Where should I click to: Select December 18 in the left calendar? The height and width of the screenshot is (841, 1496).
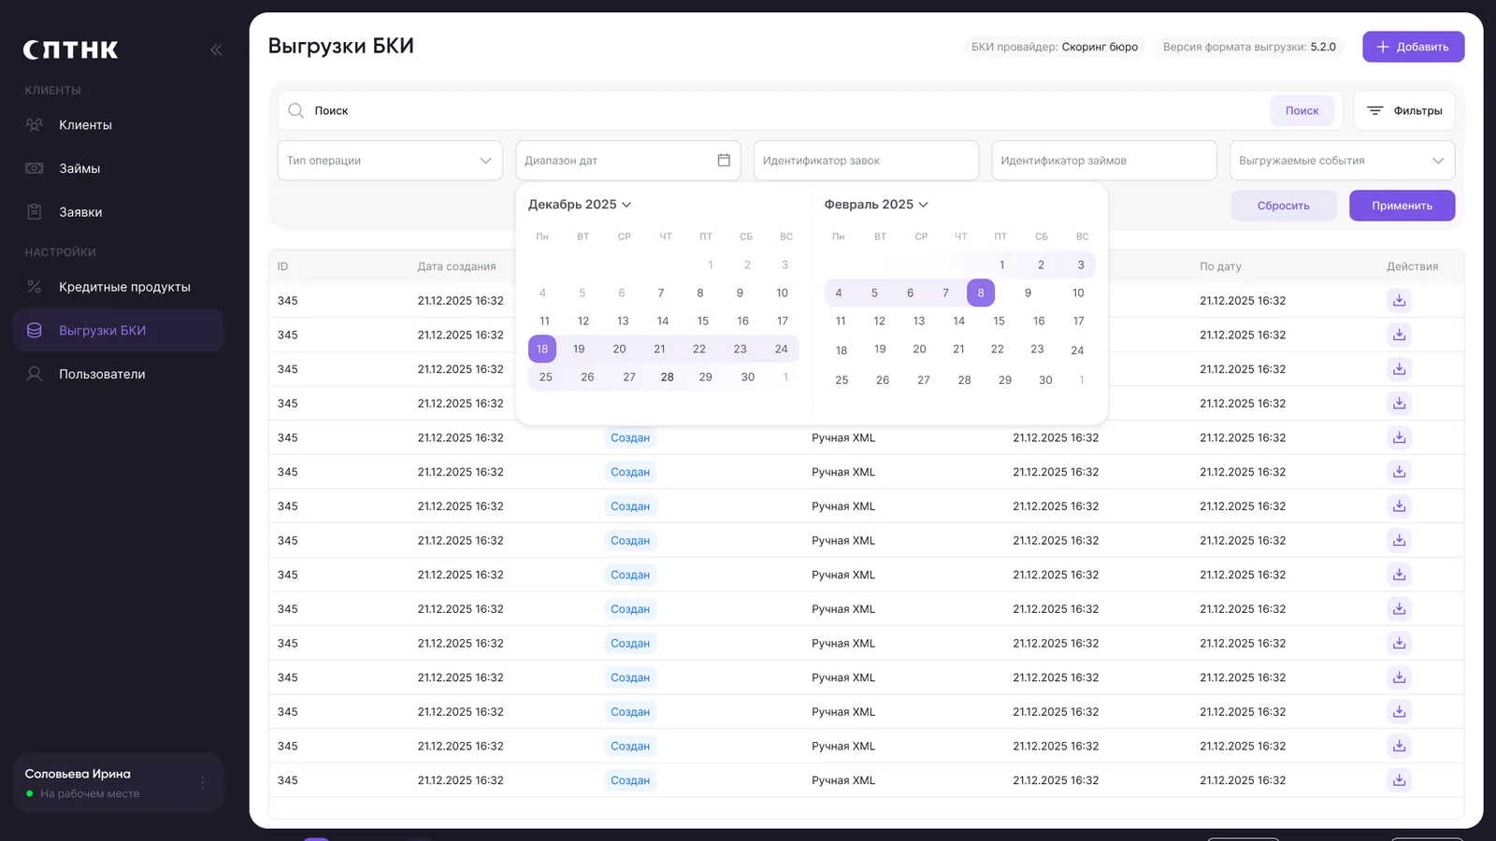[542, 349]
